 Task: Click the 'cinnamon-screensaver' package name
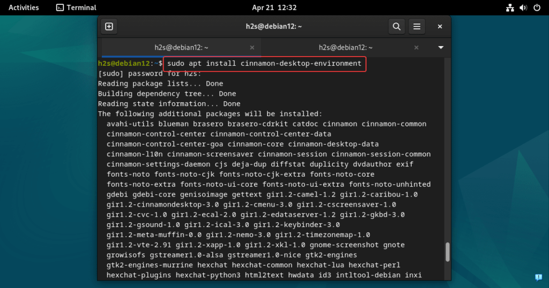pyautogui.click(x=210, y=155)
